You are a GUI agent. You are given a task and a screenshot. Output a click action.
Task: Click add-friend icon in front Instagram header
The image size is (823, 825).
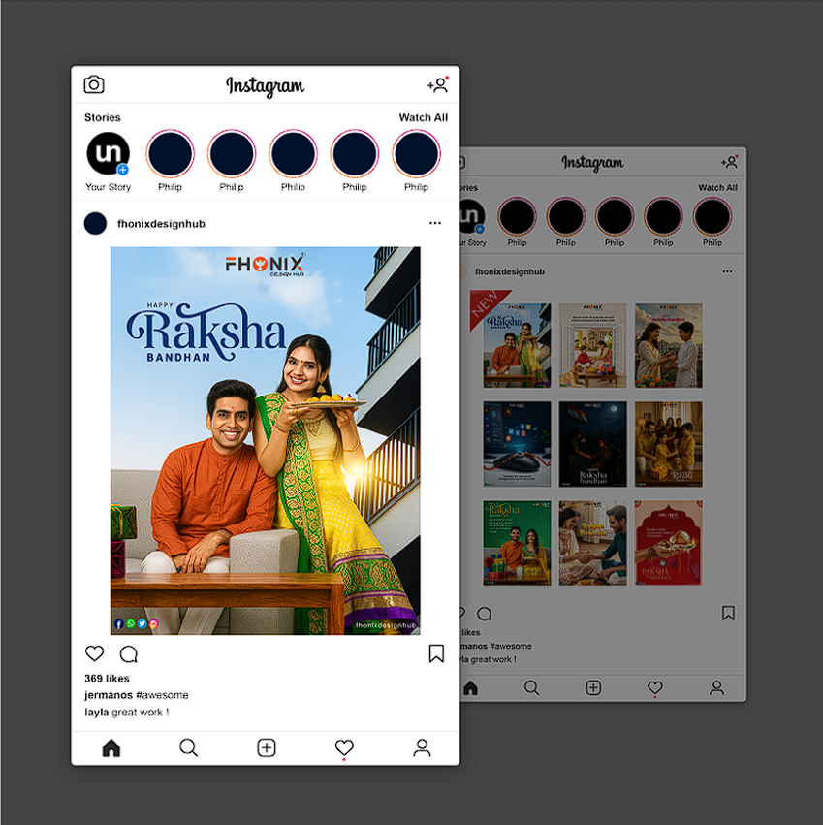tap(437, 85)
